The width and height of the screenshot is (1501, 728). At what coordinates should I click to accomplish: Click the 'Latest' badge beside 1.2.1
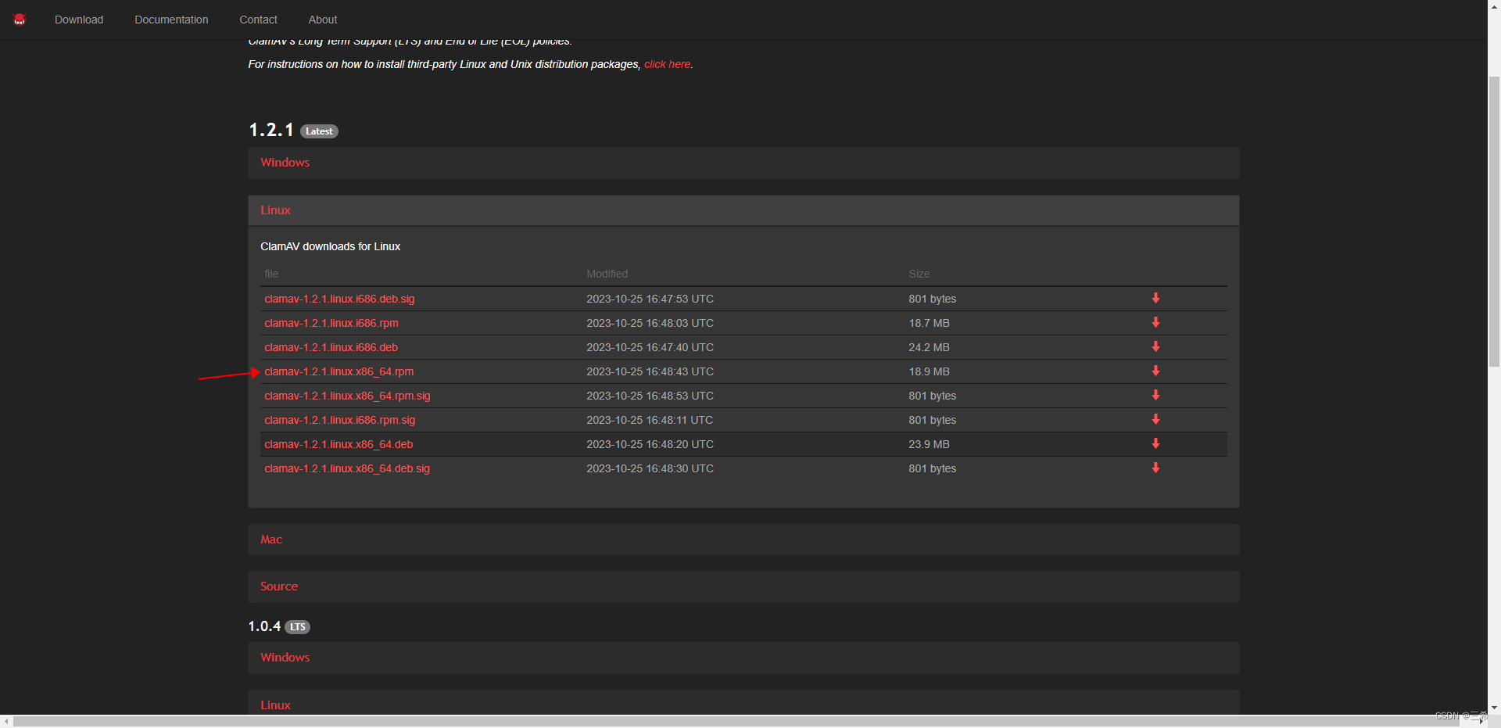[x=319, y=131]
